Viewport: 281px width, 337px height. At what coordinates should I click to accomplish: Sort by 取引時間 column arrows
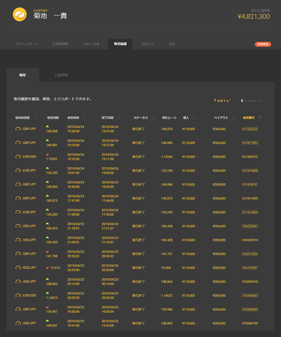tap(84, 118)
